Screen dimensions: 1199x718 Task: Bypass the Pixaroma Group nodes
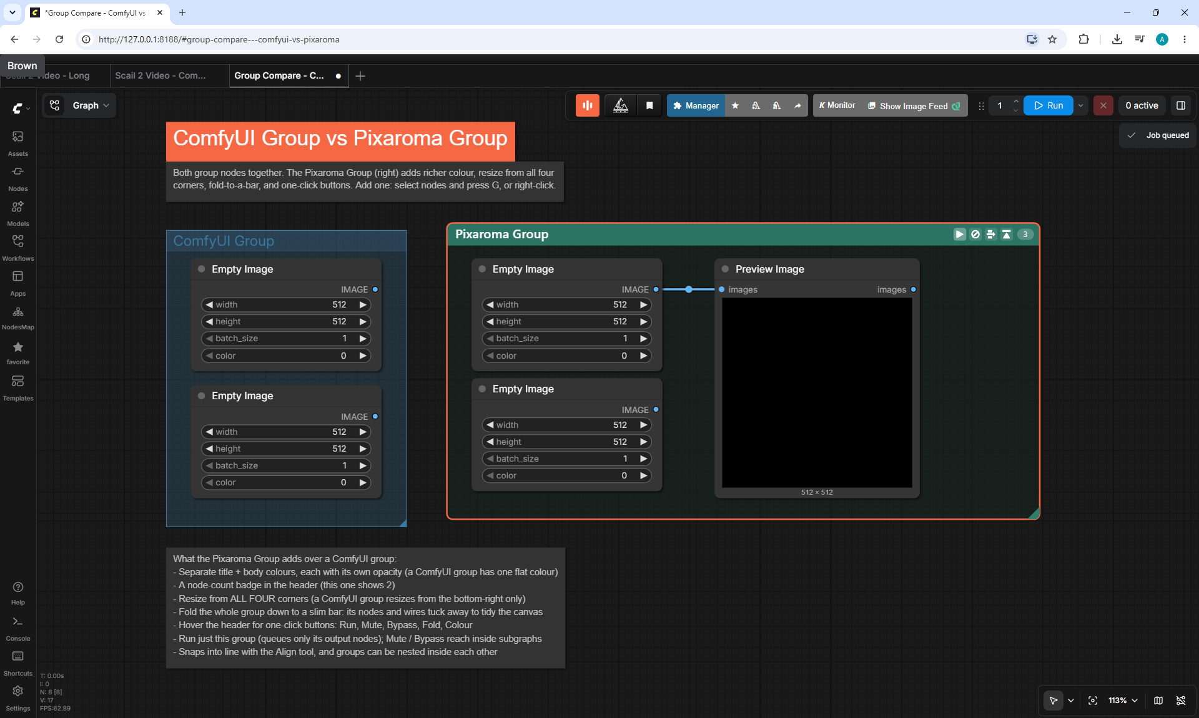[975, 235]
